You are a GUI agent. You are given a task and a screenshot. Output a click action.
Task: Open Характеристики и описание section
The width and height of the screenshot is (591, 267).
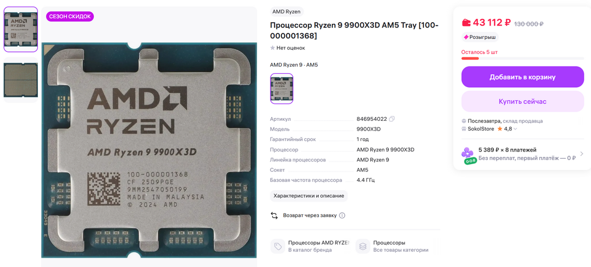click(x=309, y=196)
